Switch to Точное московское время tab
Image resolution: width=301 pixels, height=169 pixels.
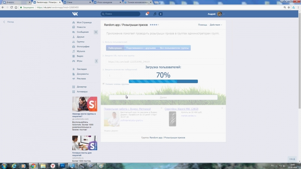pos(138,2)
